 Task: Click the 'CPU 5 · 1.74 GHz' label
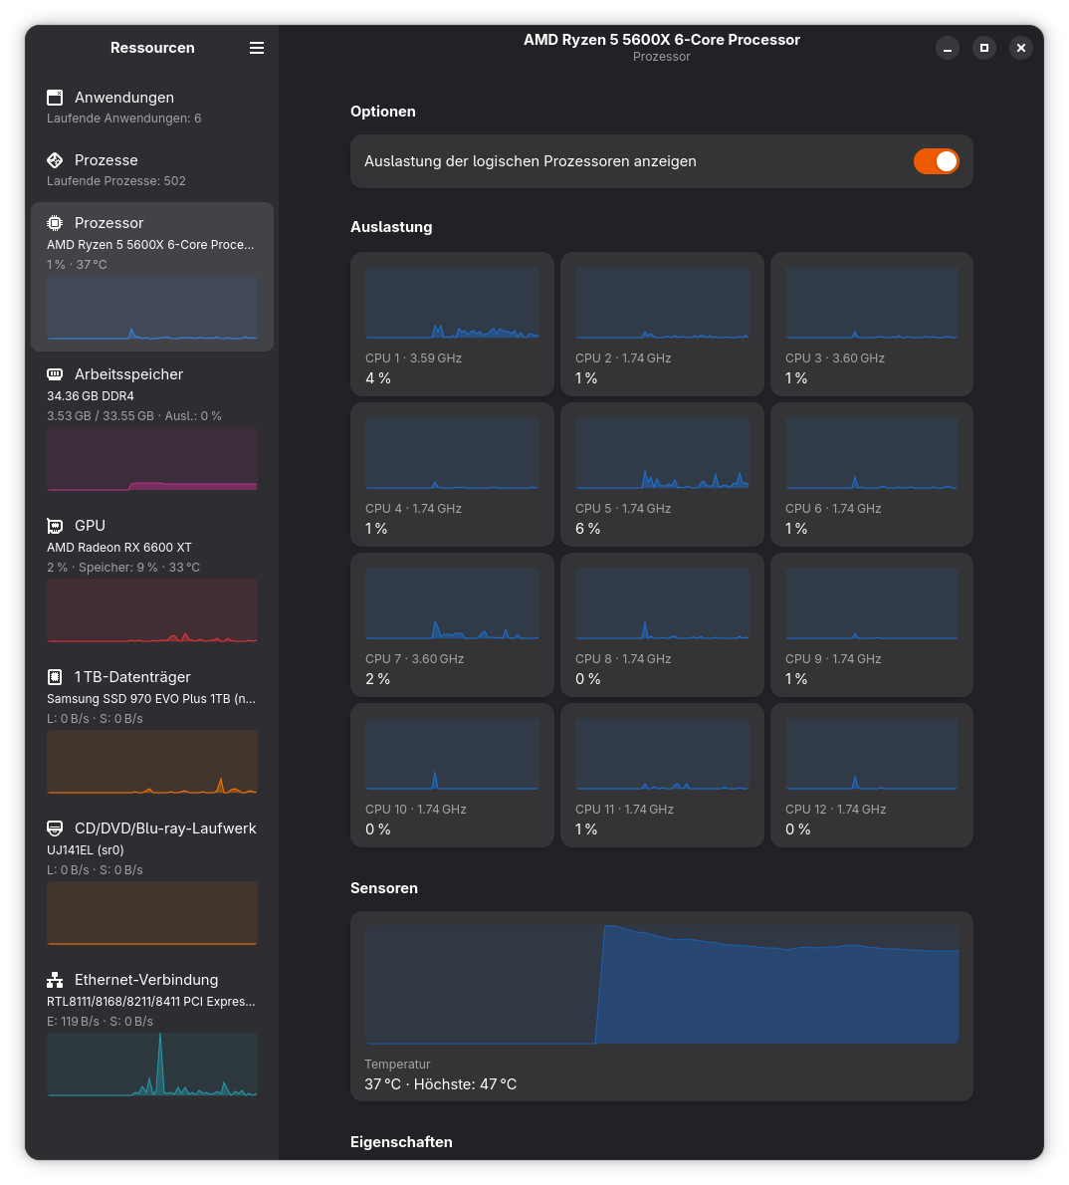click(x=623, y=509)
